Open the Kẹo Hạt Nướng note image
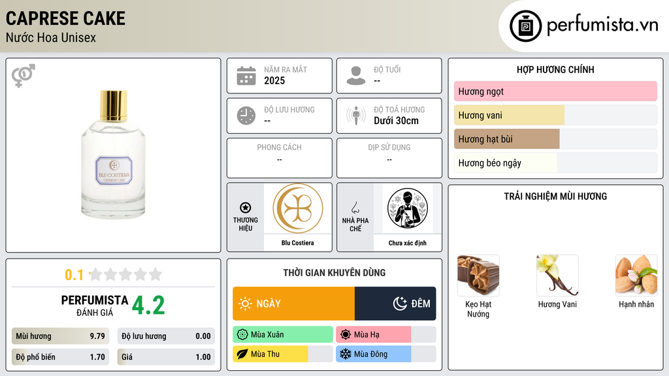Viewport: 669px width, 376px height. (478, 275)
